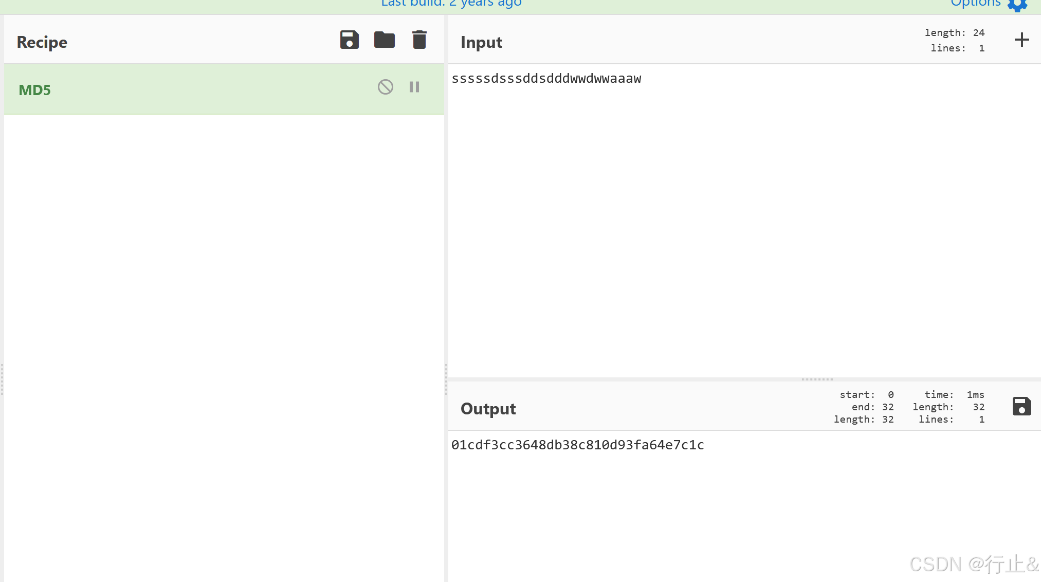The image size is (1041, 582).
Task: Save the recipe with the disk icon
Action: pos(349,40)
